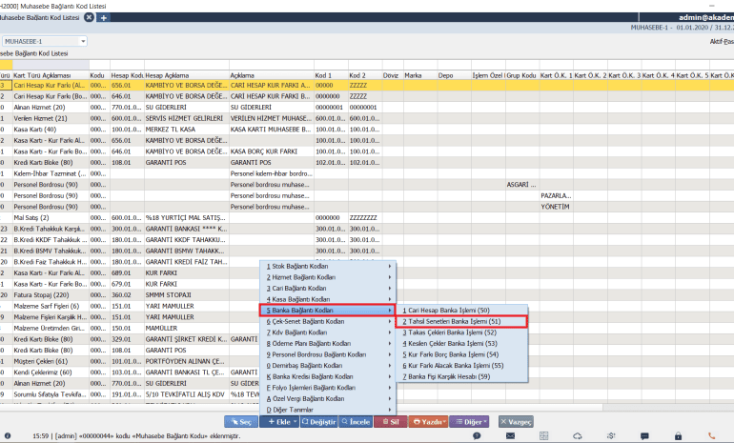Click the ASGARİ cell in Grup Kodu

click(x=522, y=184)
